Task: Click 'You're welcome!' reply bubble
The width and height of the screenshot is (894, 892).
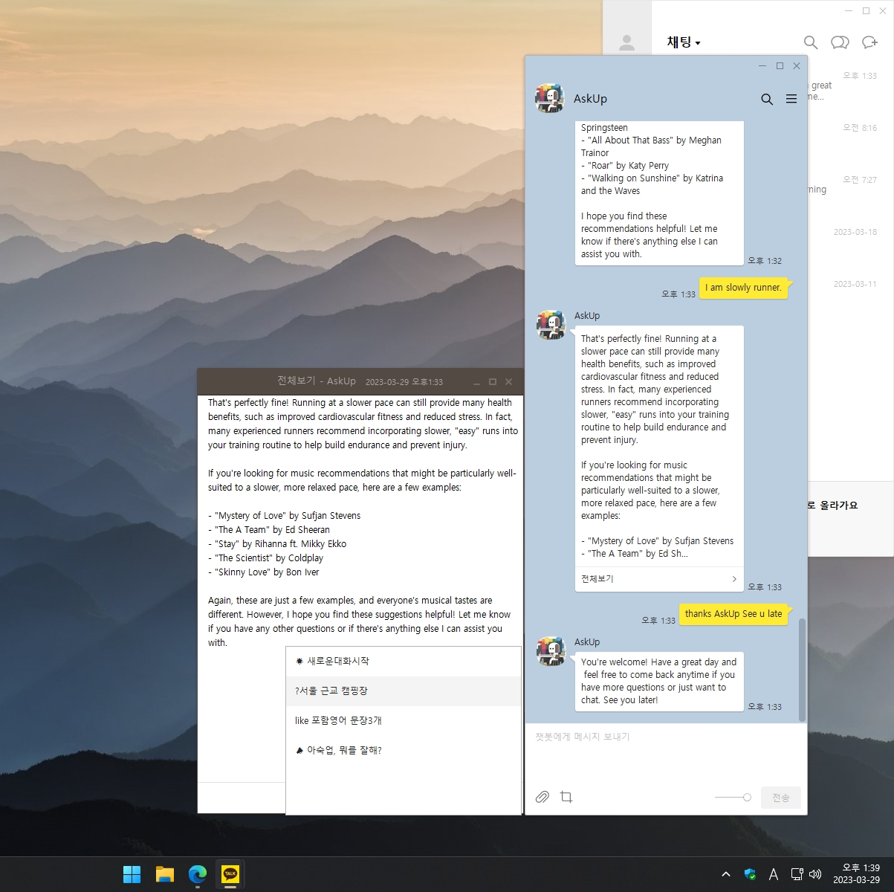Action: (659, 681)
